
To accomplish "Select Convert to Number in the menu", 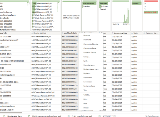I will click(91, 44).
